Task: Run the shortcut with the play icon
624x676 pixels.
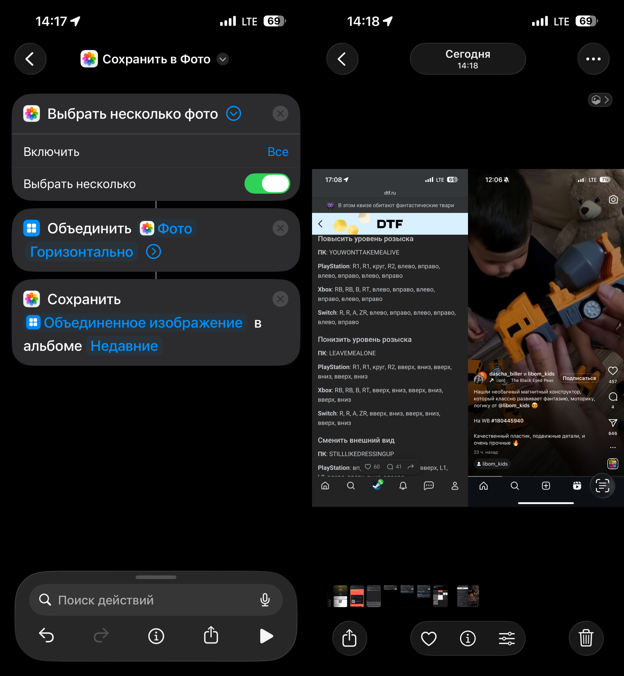Action: pos(266,636)
